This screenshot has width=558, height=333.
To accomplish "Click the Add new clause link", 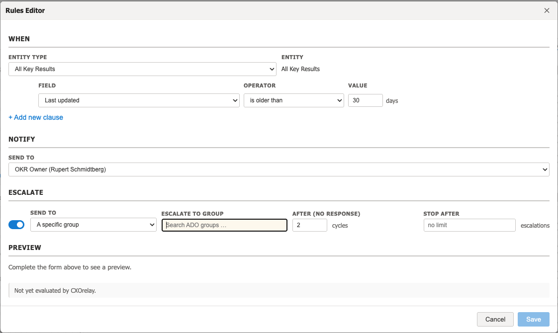I will click(x=36, y=117).
